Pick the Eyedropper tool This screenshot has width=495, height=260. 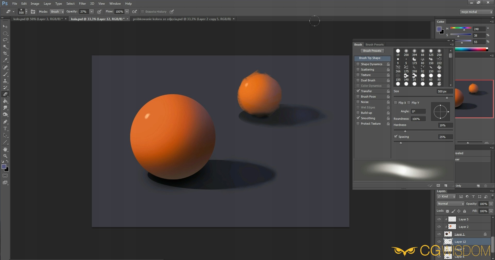(x=5, y=60)
